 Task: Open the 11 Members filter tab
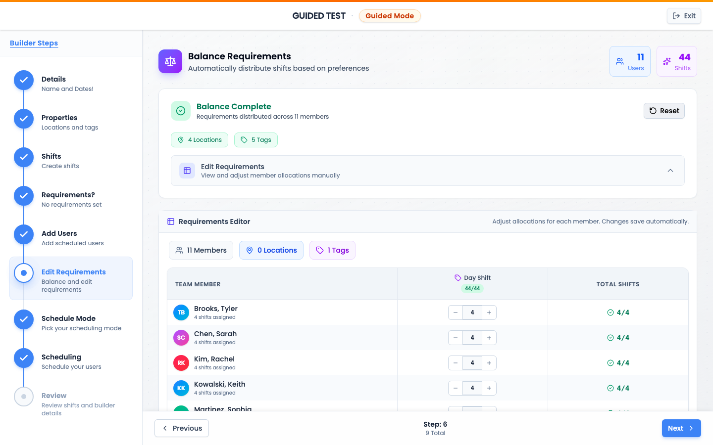(201, 250)
